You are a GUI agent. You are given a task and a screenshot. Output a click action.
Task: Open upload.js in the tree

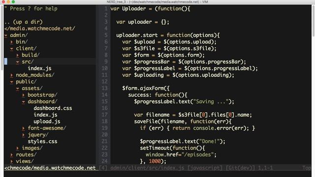pos(47,121)
